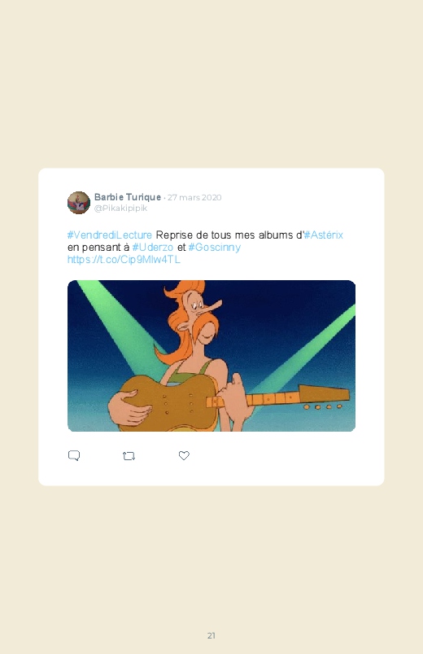Click page number 21 at bottom
Screen dimensions: 423x654
click(211, 635)
